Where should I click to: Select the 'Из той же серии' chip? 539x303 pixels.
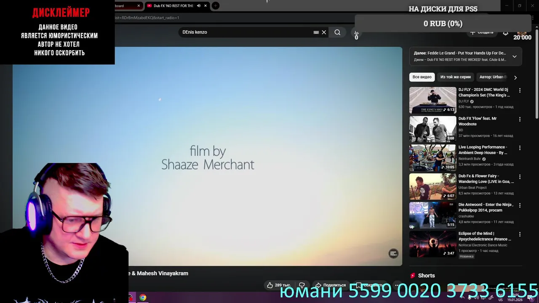456,77
